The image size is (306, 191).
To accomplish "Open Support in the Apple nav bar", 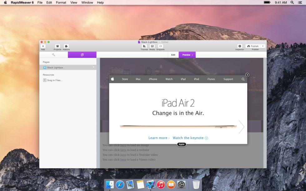I will (x=228, y=79).
